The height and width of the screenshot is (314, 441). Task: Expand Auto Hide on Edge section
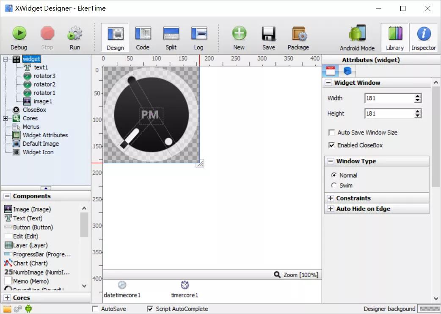point(330,209)
